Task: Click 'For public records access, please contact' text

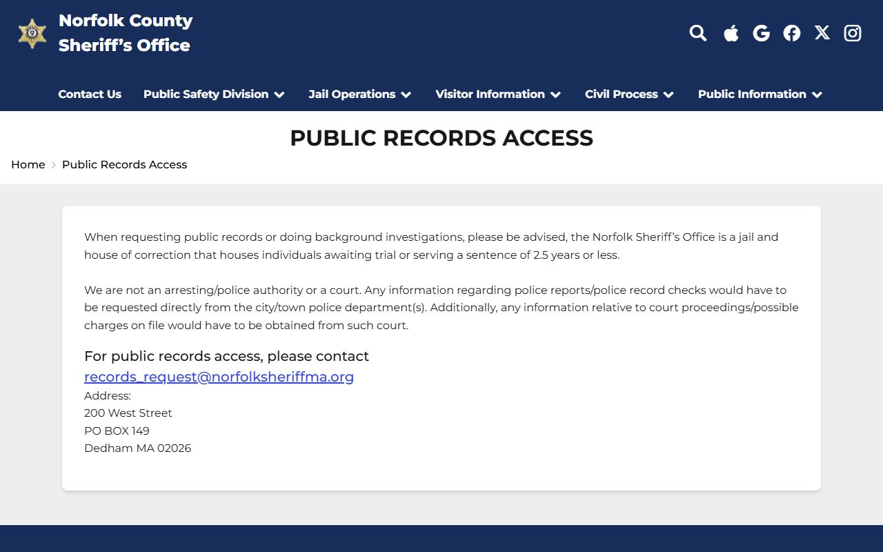Action: pos(226,356)
